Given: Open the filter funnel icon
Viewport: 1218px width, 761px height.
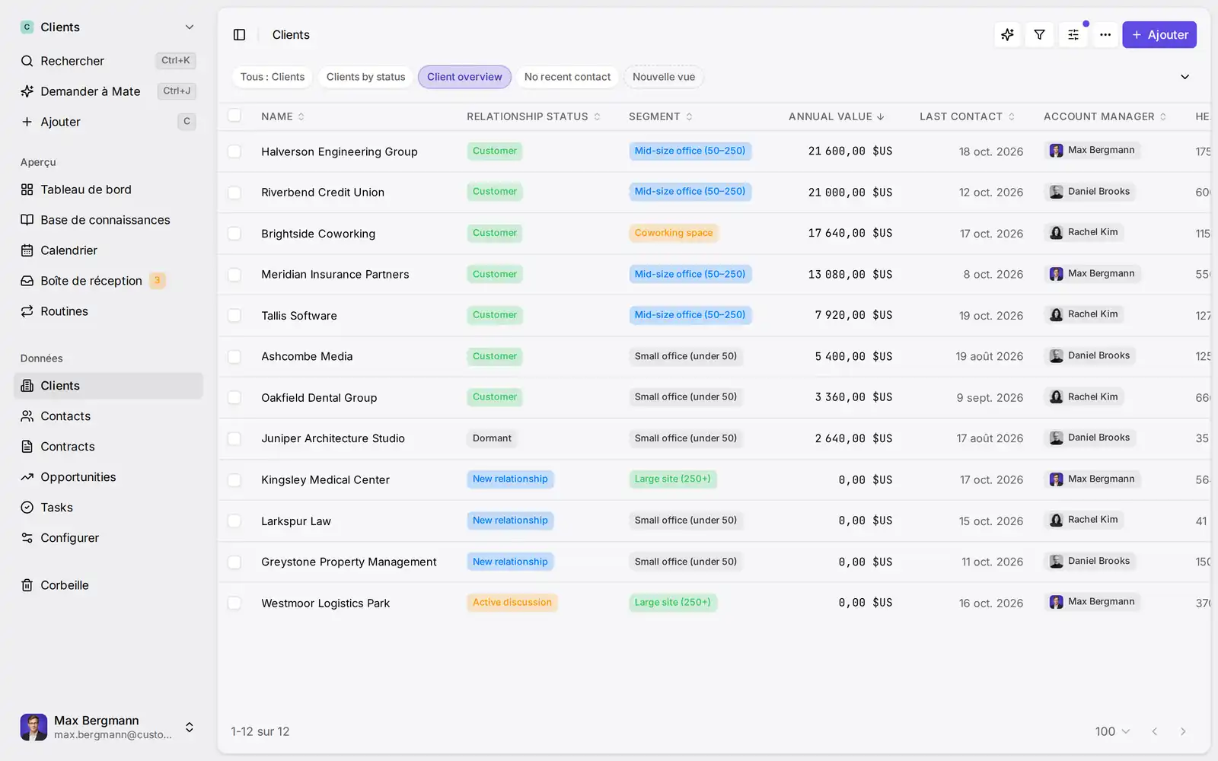Looking at the screenshot, I should click(x=1039, y=35).
